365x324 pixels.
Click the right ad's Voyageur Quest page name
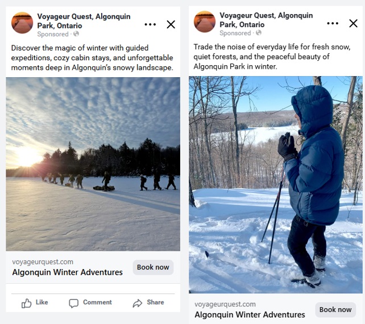266,20
